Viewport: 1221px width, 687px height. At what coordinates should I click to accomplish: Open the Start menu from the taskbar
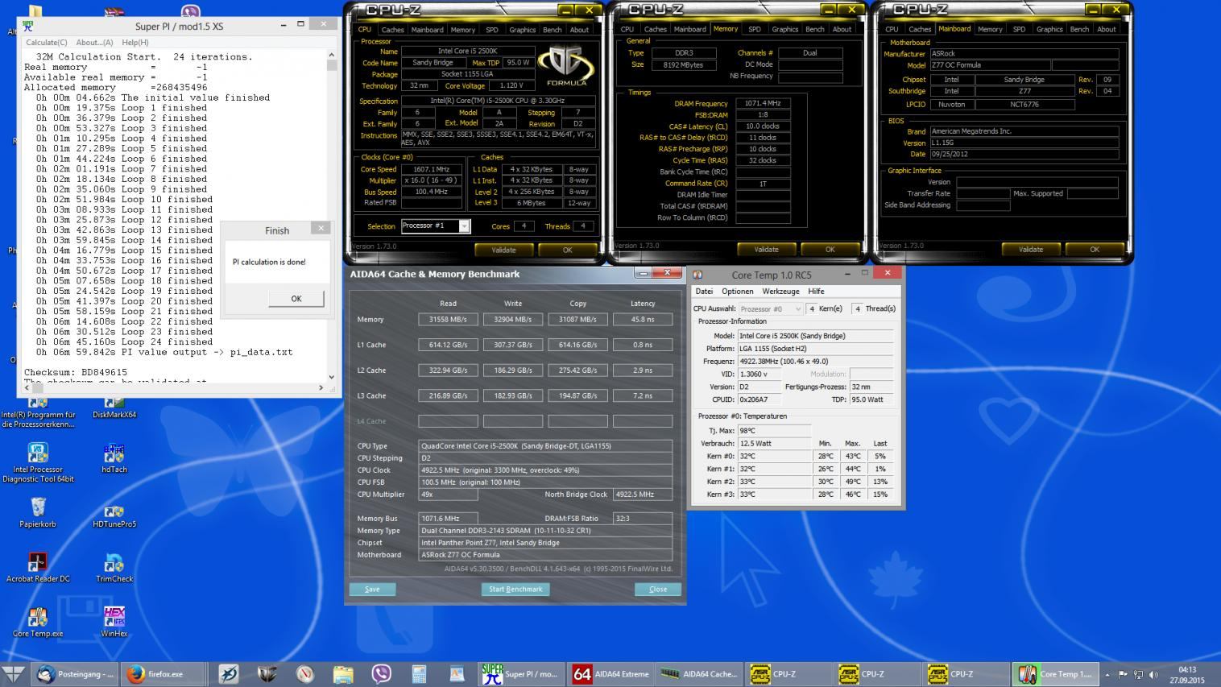pos(14,674)
